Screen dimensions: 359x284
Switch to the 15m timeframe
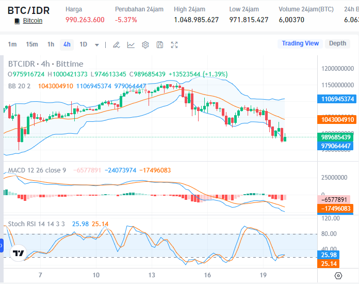click(32, 44)
